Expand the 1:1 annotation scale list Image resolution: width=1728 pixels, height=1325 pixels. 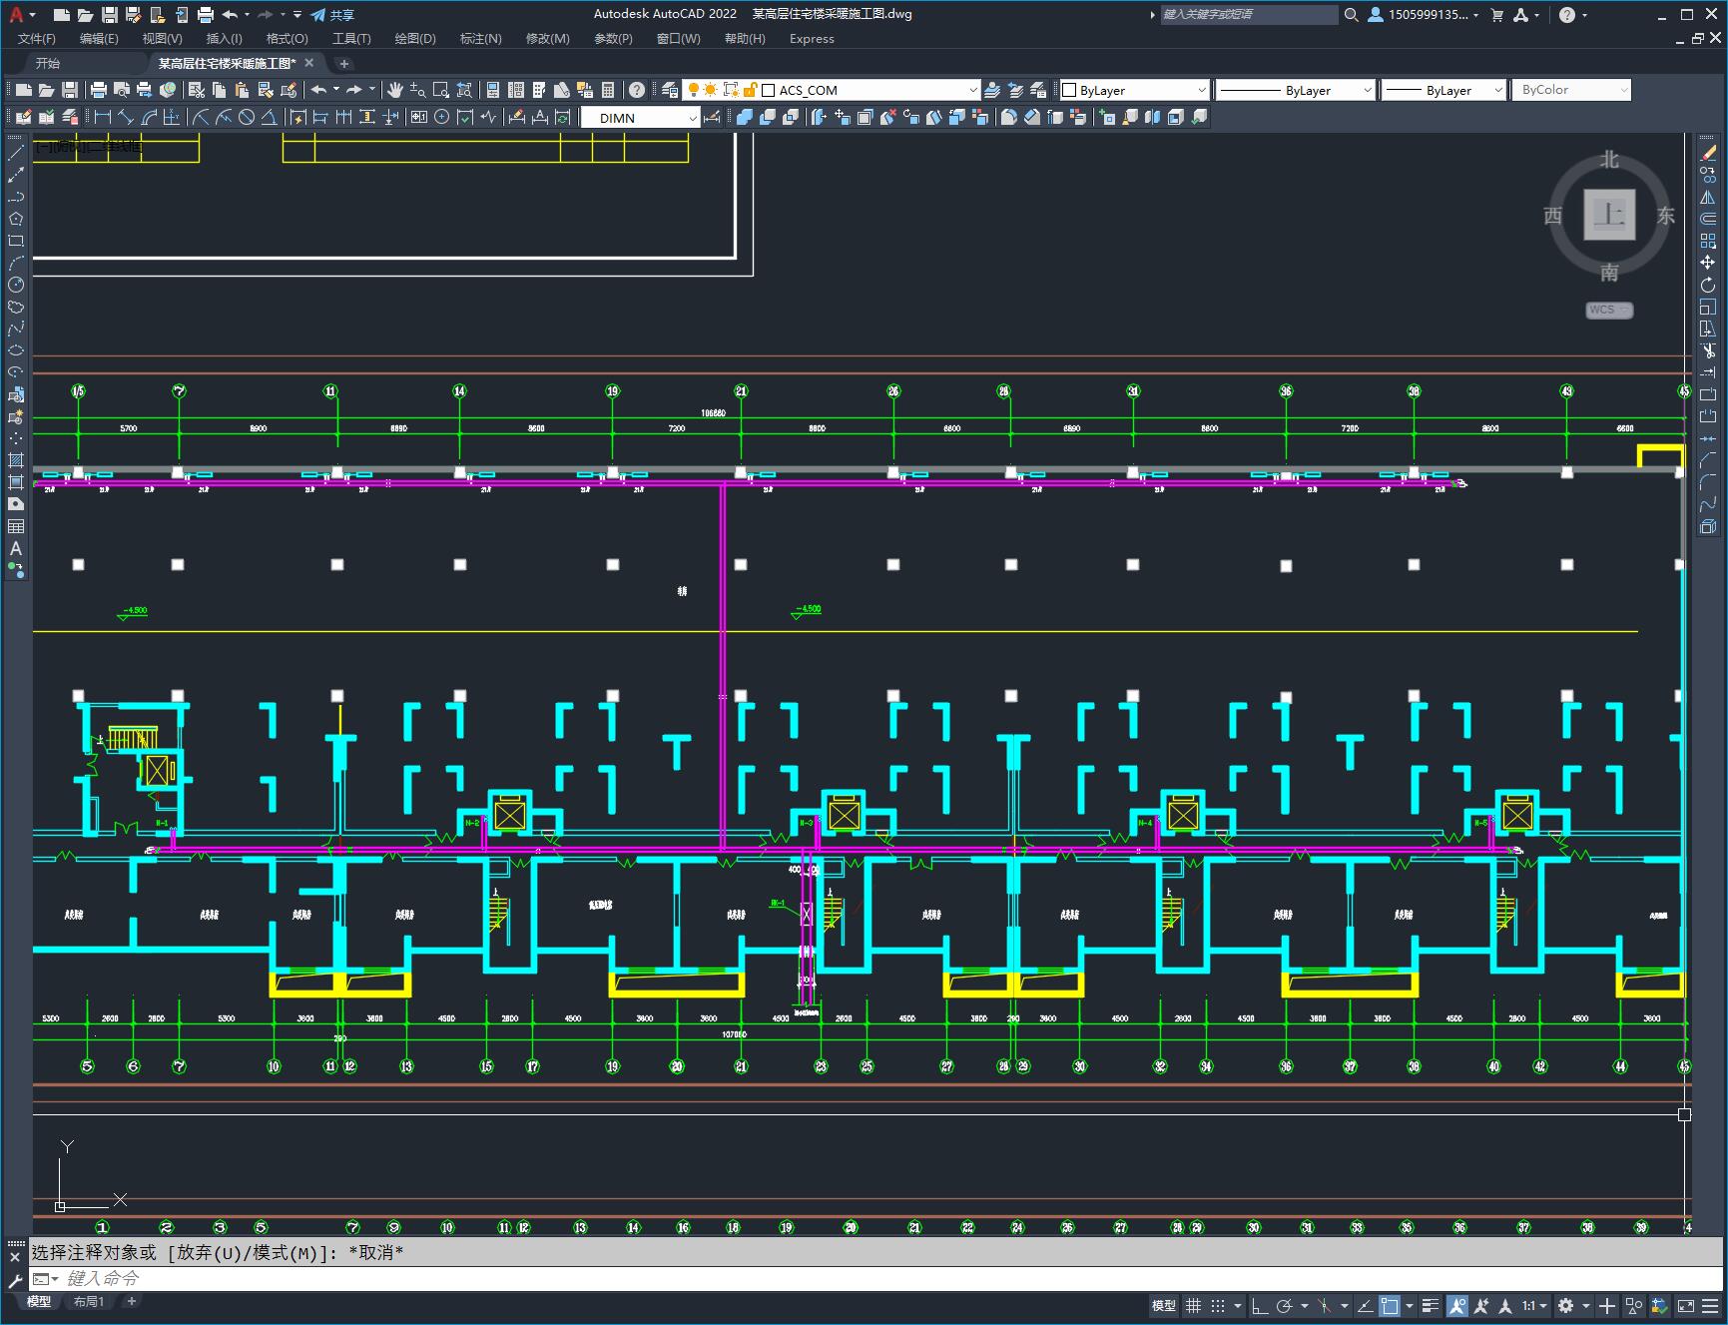tap(1534, 1306)
